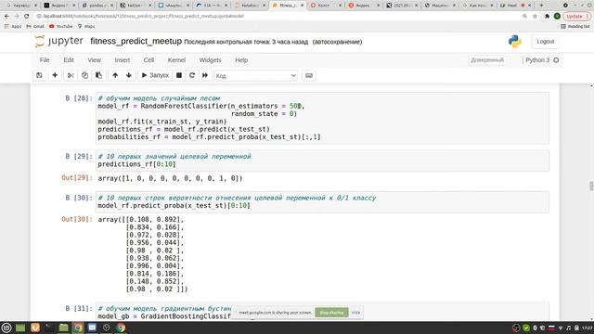Viewport: 594px width, 334px height.
Task: Open the command palette keyboard icon
Action: click(309, 75)
